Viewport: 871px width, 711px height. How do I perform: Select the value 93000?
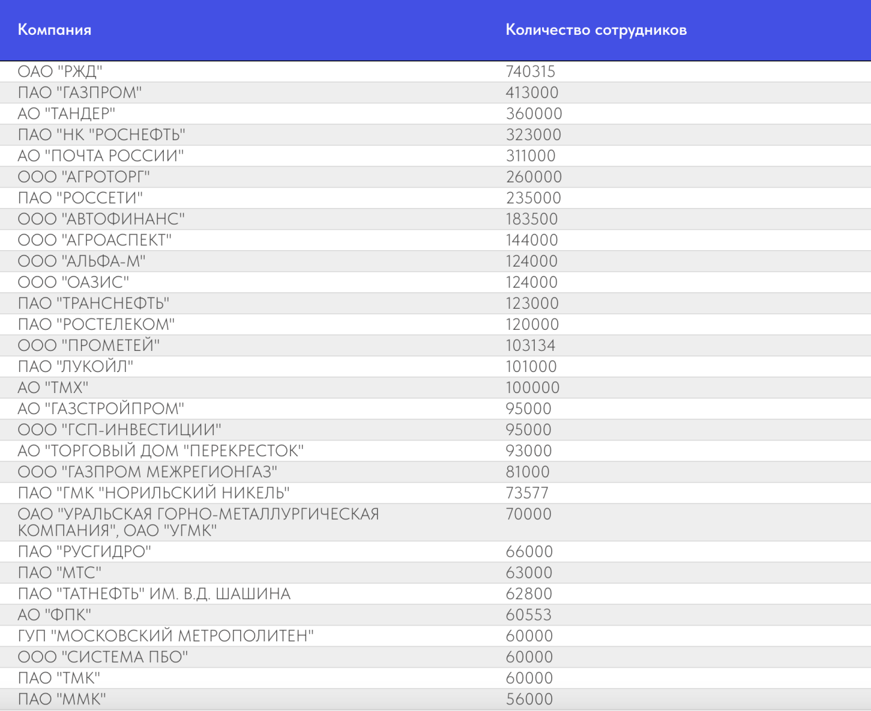(x=528, y=450)
